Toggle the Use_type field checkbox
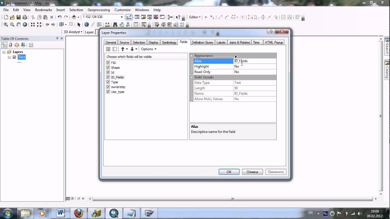This screenshot has height=219, width=390. (x=108, y=92)
